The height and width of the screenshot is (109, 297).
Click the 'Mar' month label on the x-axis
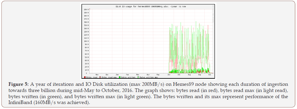coord(138,75)
